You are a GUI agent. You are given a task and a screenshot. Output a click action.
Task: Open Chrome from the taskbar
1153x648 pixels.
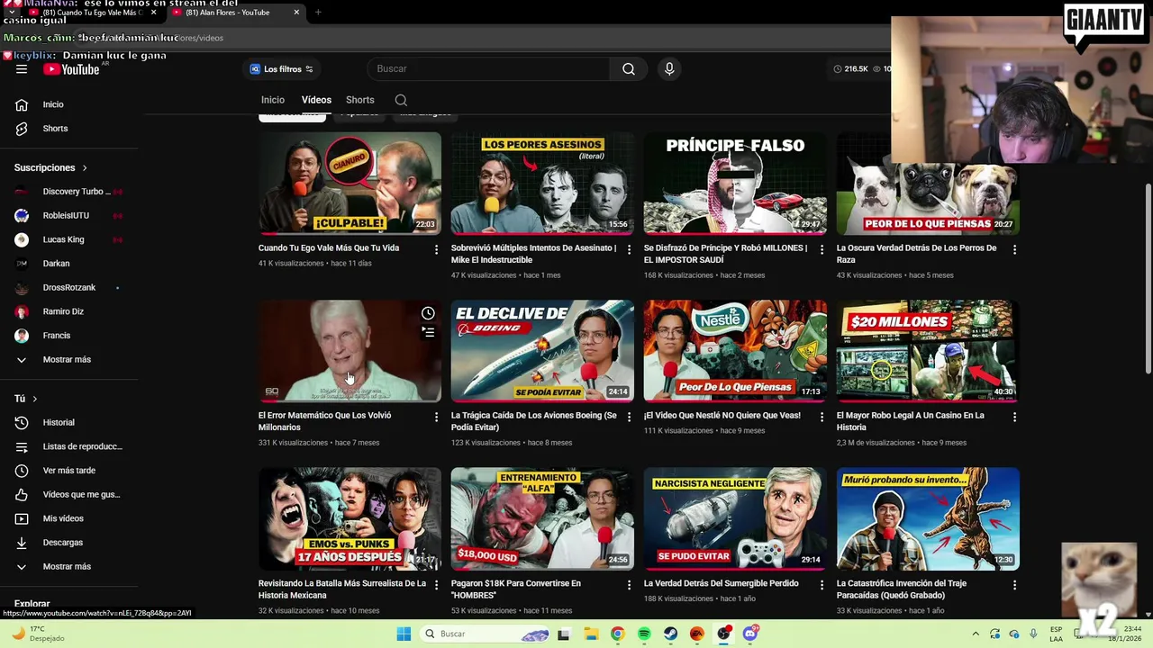(x=617, y=634)
